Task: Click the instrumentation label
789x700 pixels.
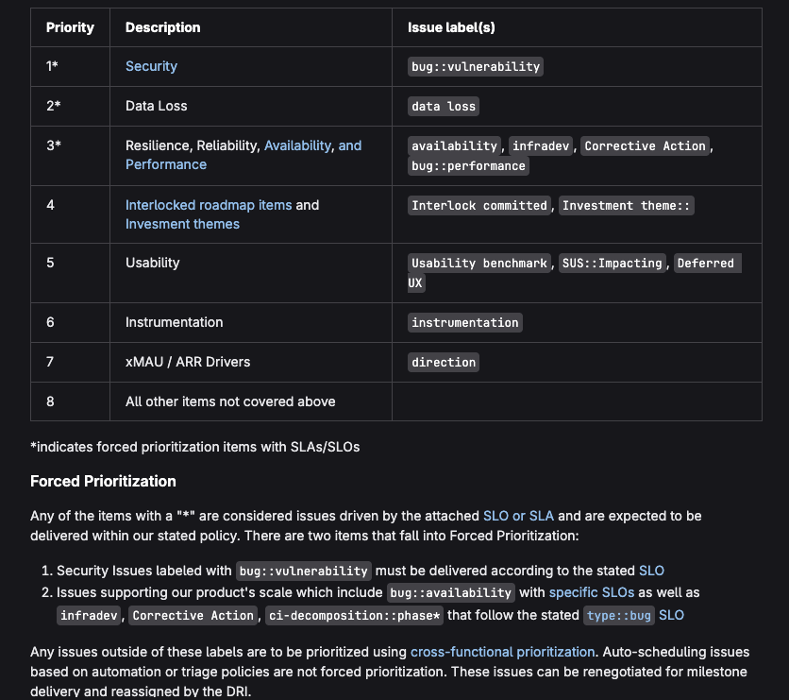Action: click(465, 323)
